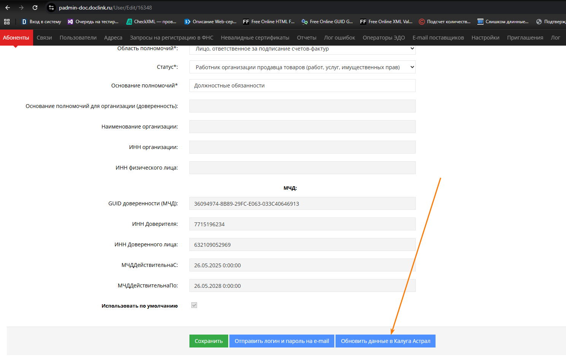566x357 pixels.
Task: Click the 'ИНН Доверенного лица' field
Action: click(302, 244)
